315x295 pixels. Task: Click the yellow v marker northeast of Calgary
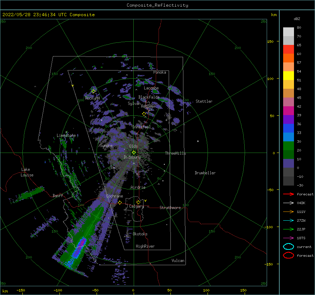[x=146, y=201]
